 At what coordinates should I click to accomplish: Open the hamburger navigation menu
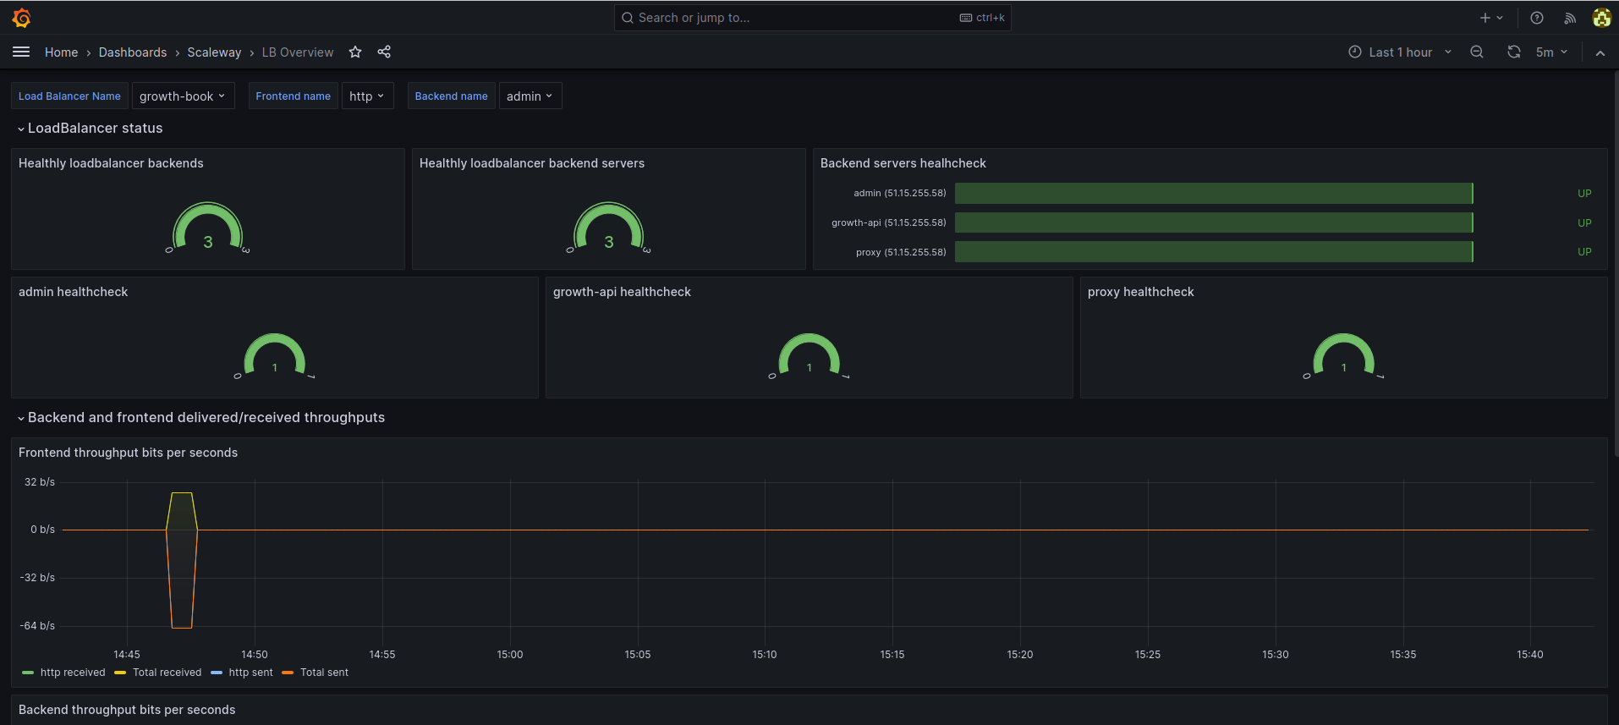coord(21,52)
